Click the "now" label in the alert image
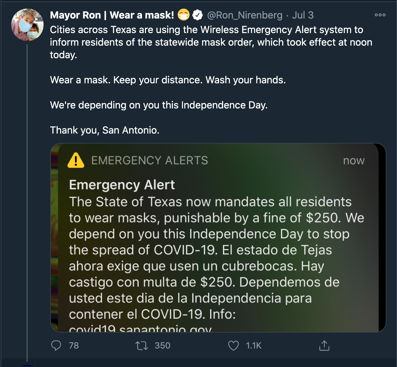Viewport: 397px width, 367px height. click(354, 161)
